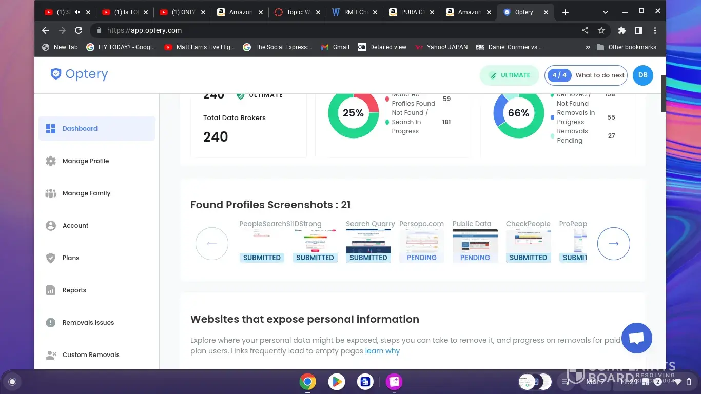The image size is (701, 394).
Task: Open the 4/4 What to do next checklist
Action: pyautogui.click(x=586, y=75)
